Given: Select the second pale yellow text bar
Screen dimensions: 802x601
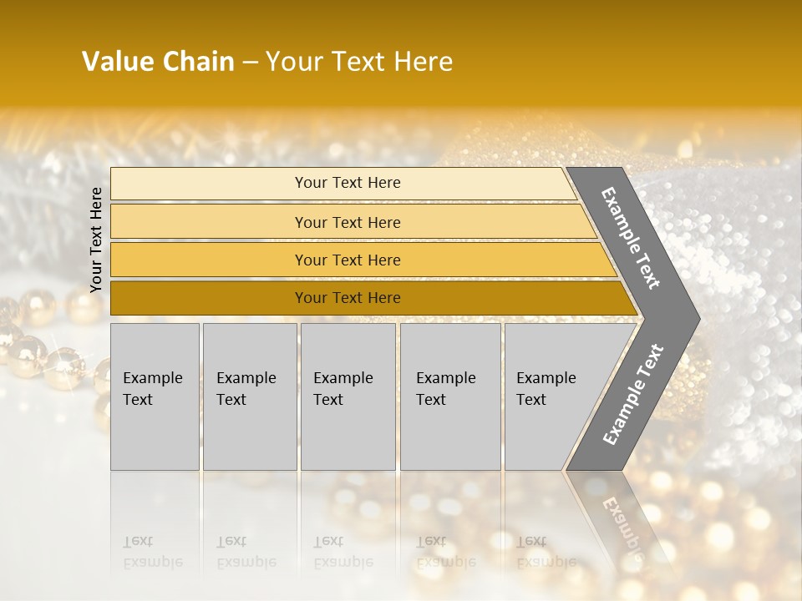Looking at the screenshot, I should pos(347,222).
